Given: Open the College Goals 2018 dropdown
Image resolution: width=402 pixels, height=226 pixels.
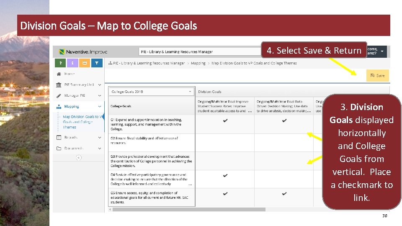Looking at the screenshot, I should (x=152, y=91).
